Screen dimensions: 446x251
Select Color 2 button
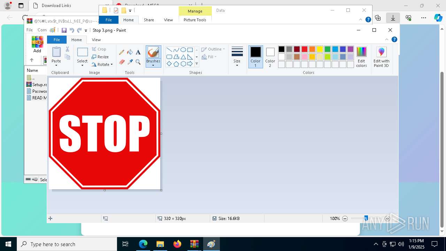pos(270,57)
